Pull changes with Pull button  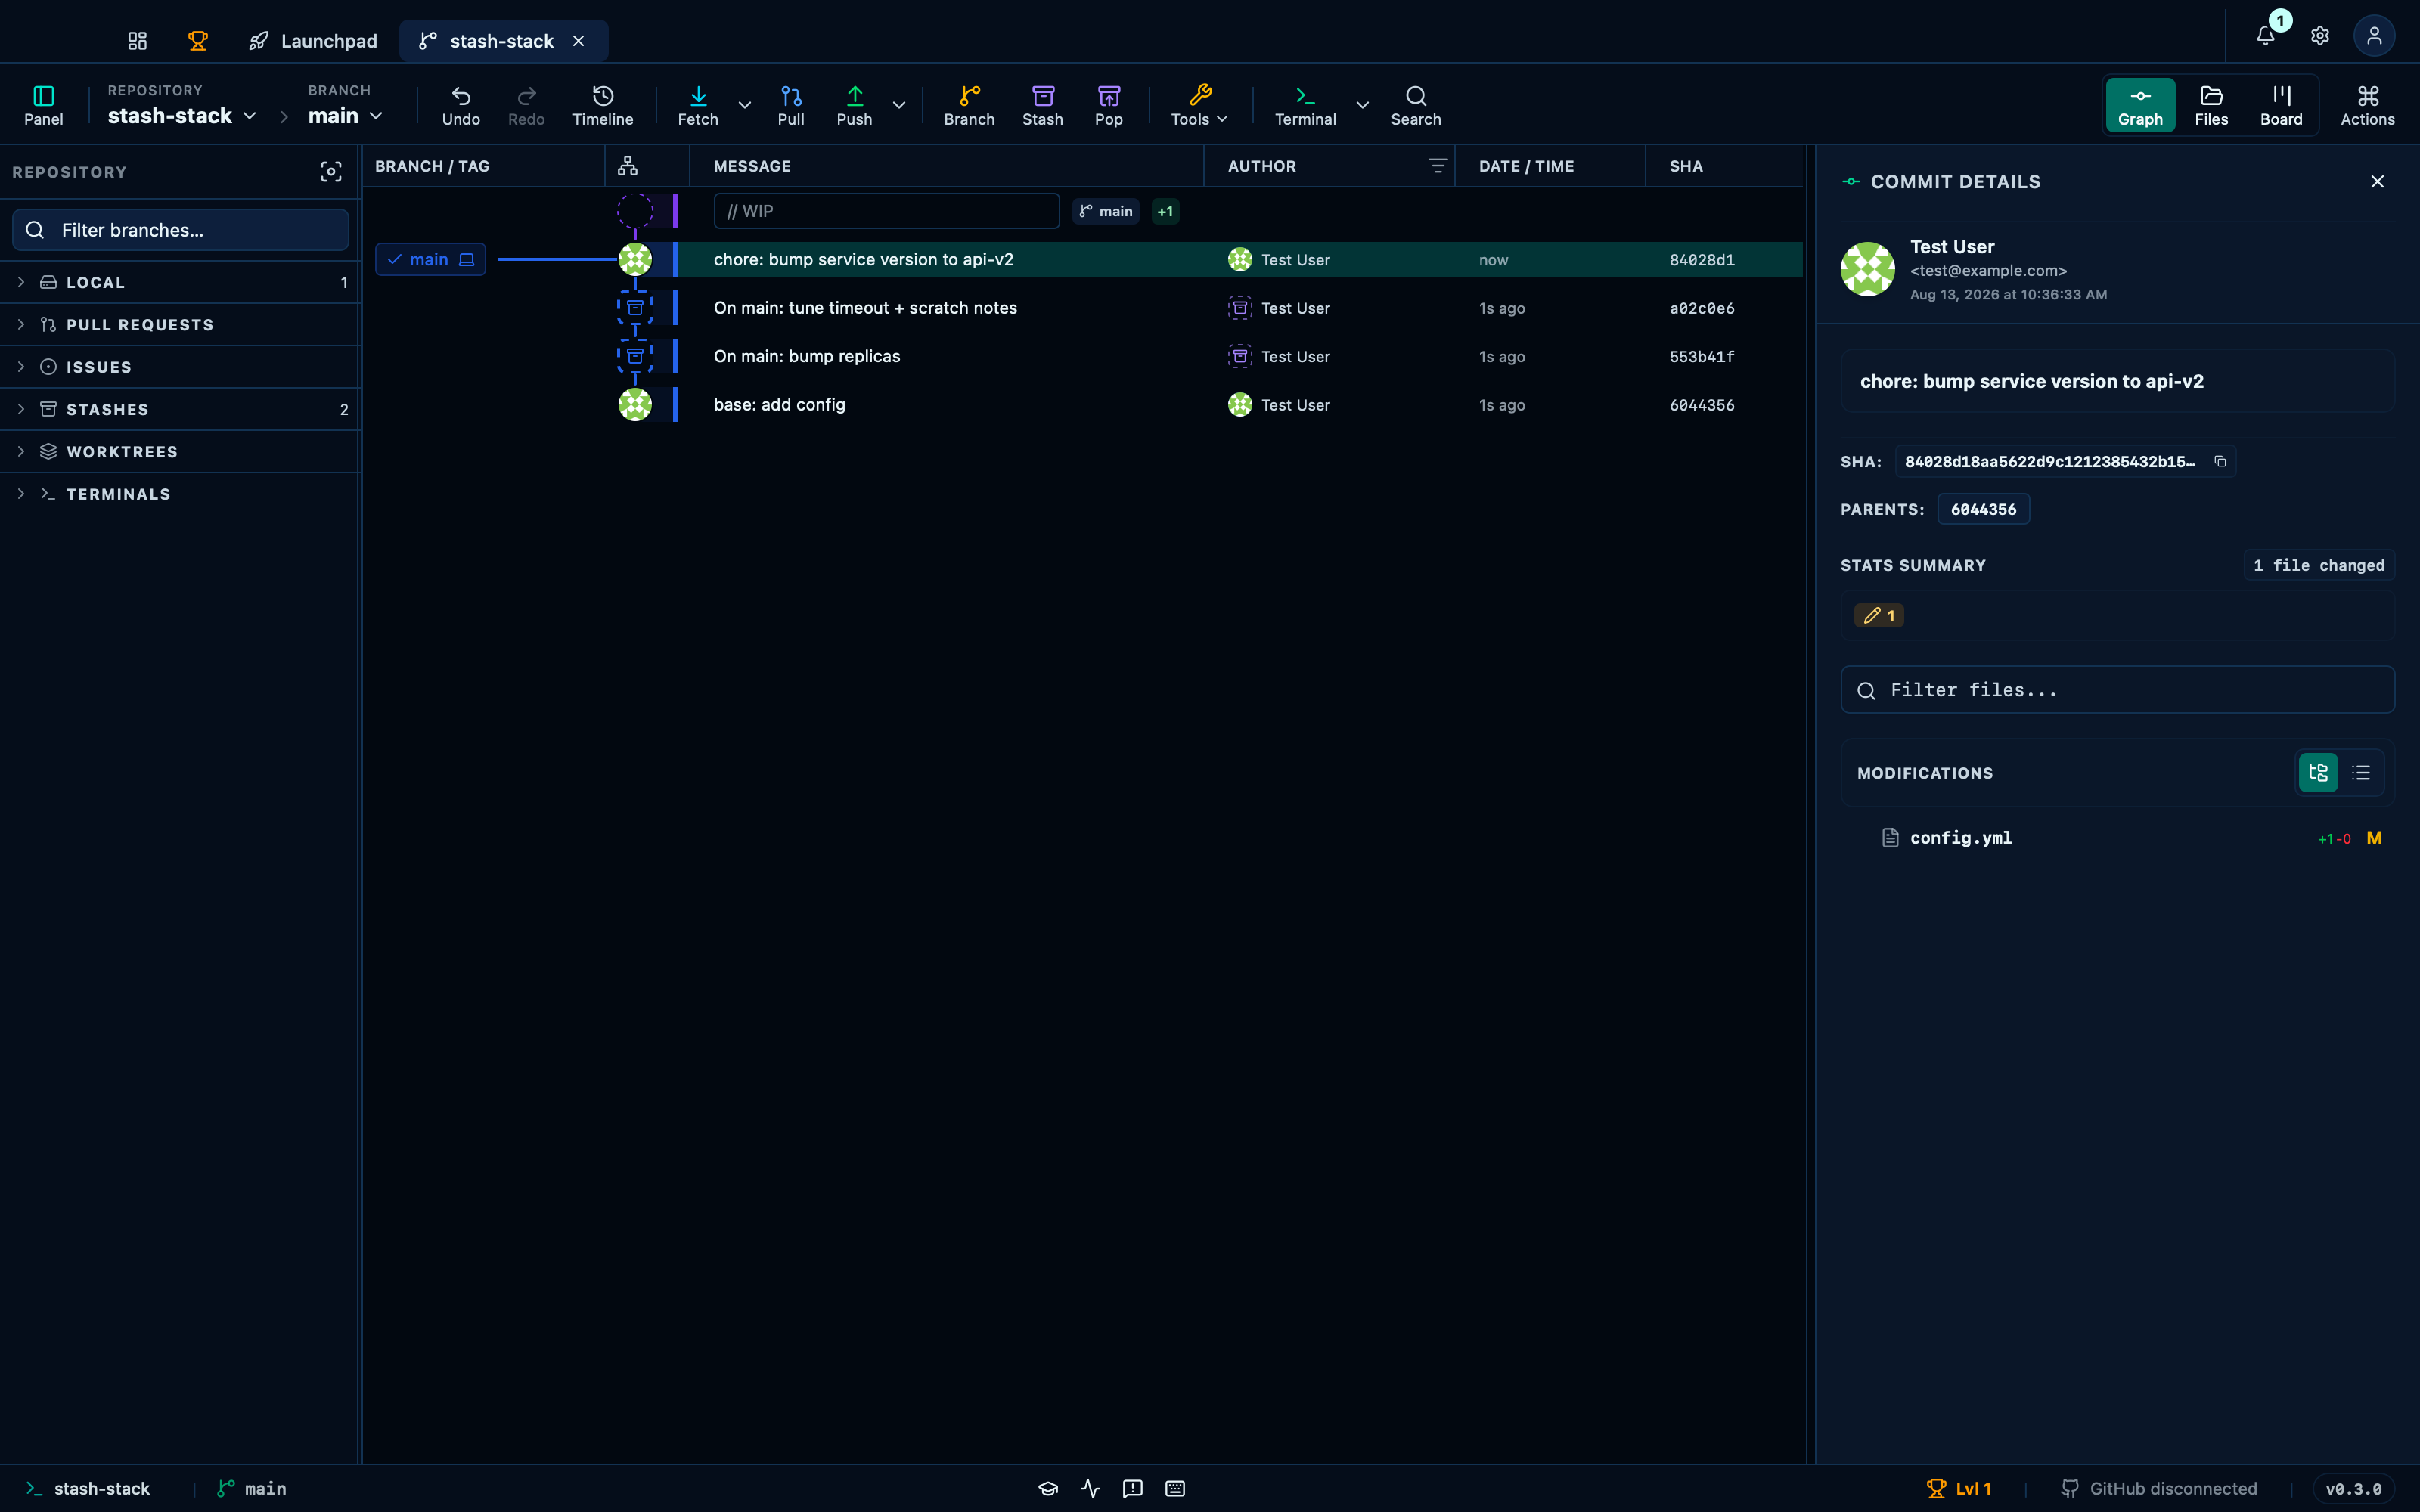point(790,105)
